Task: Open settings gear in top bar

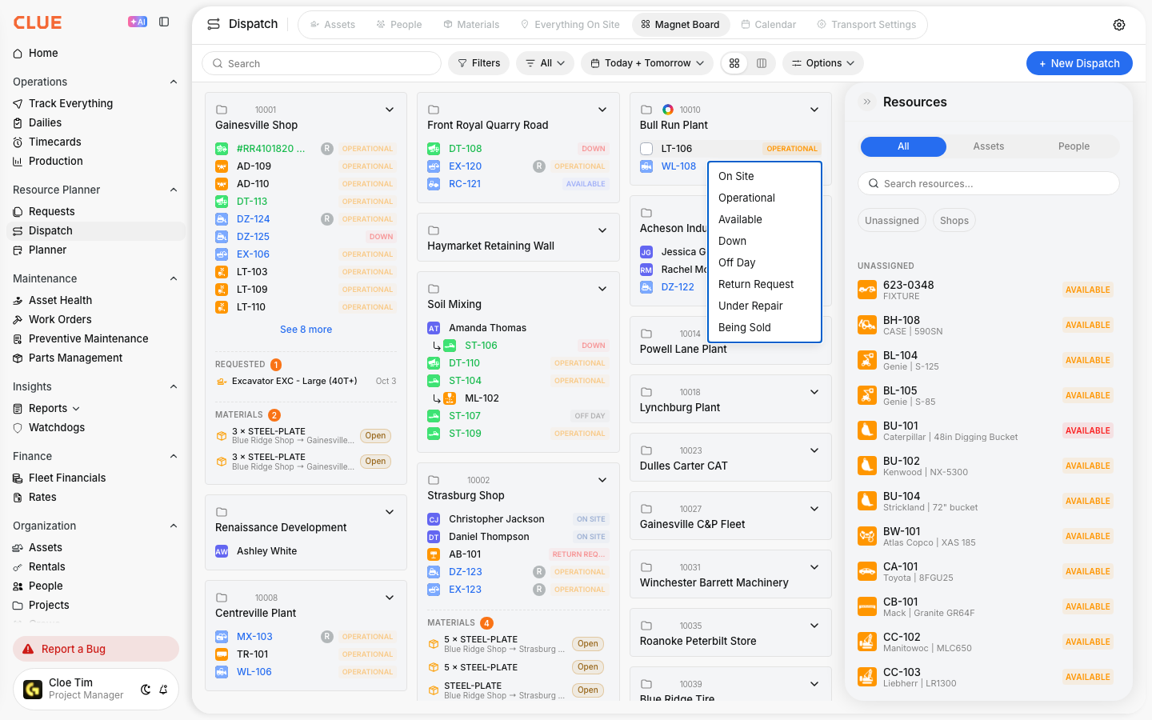Action: [1119, 25]
